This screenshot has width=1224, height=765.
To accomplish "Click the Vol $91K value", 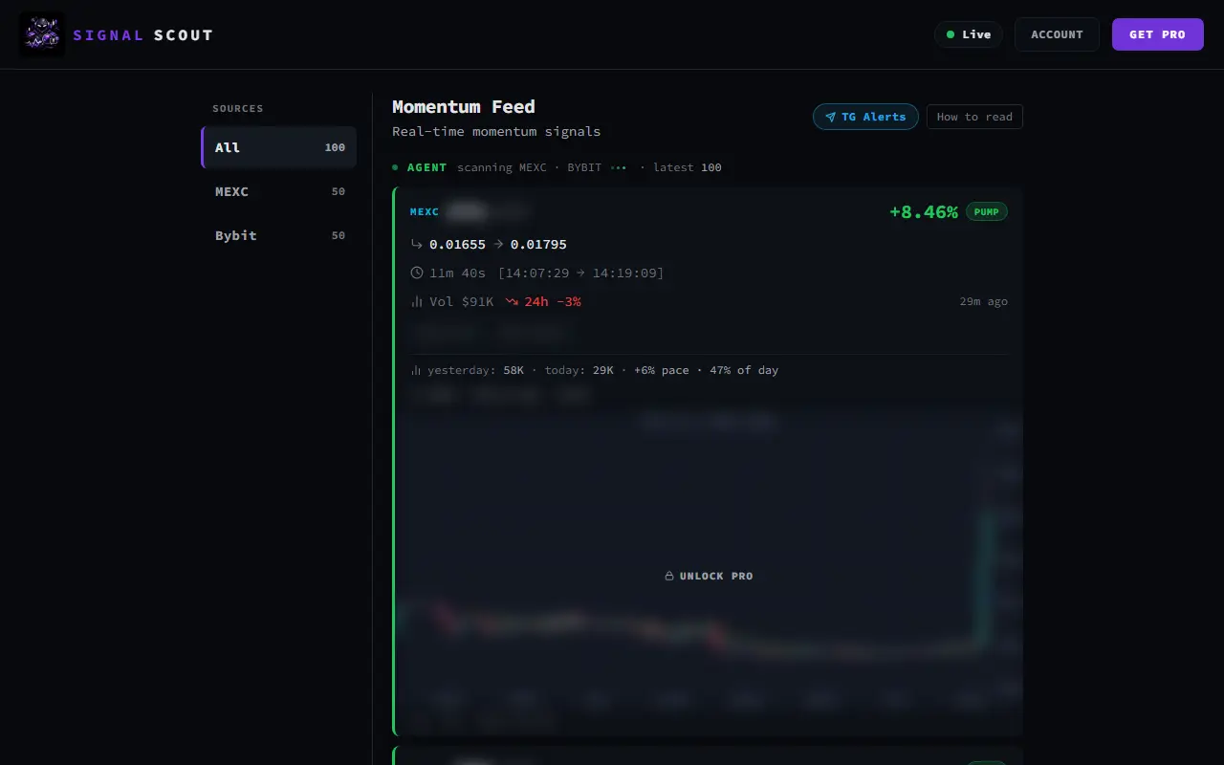I will [461, 301].
